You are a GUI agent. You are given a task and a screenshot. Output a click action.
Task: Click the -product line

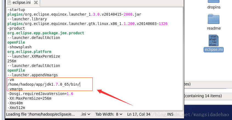(x=16, y=29)
